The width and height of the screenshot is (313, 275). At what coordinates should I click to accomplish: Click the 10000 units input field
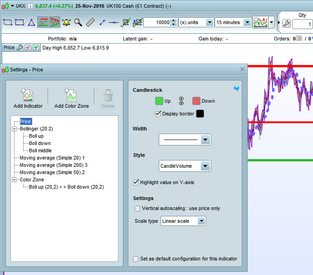[x=157, y=22]
